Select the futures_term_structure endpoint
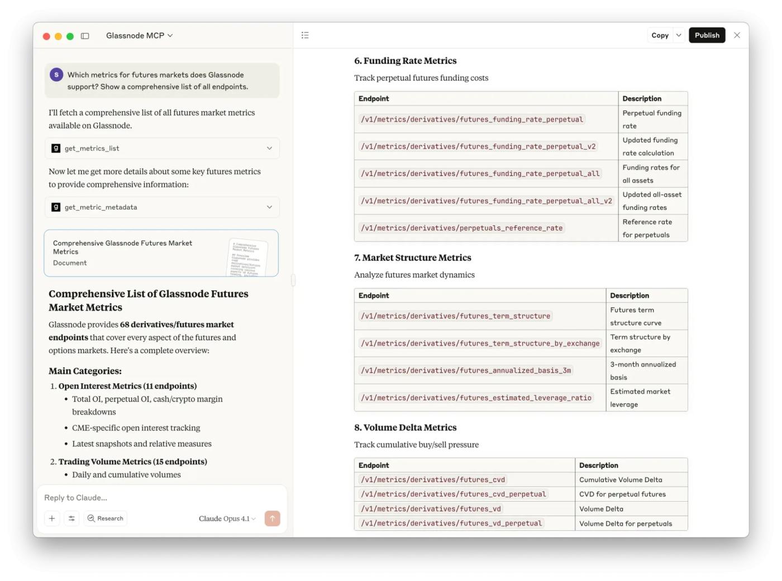Image resolution: width=782 pixels, height=581 pixels. click(456, 316)
